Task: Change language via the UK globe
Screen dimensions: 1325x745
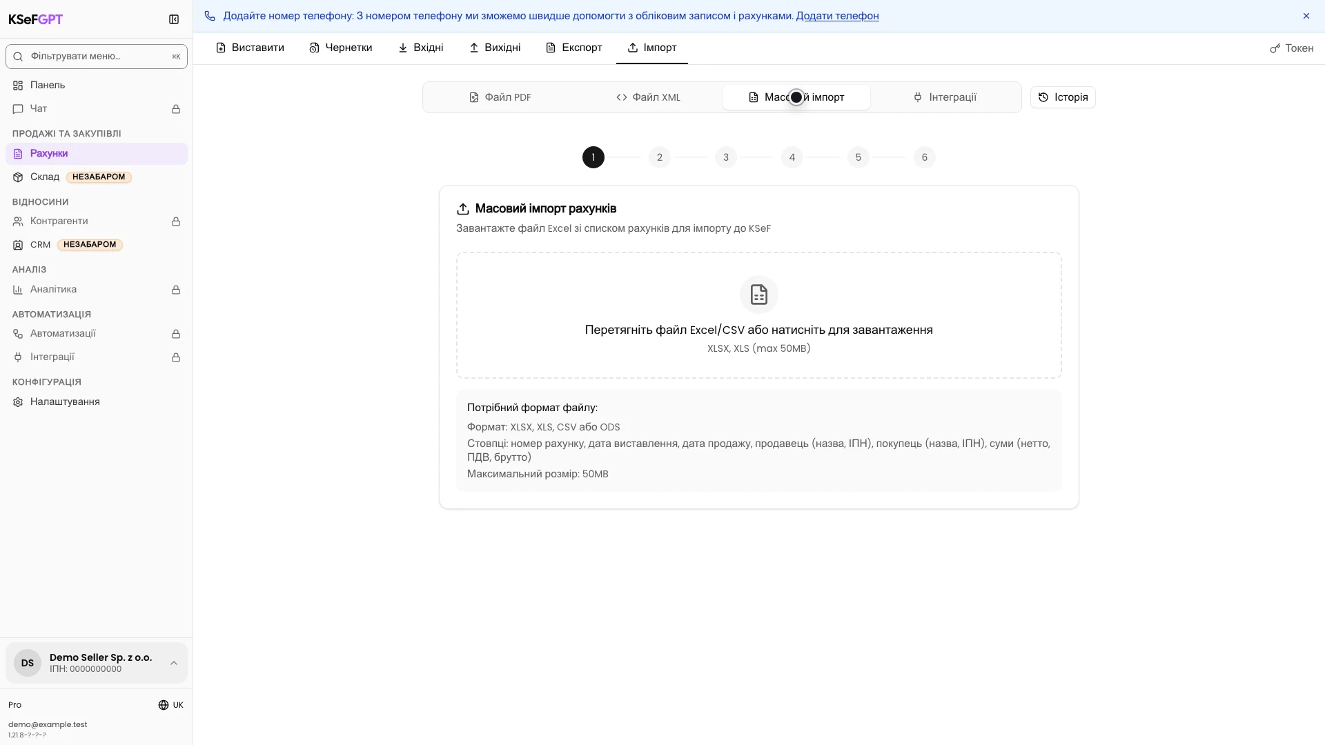Action: 170,705
